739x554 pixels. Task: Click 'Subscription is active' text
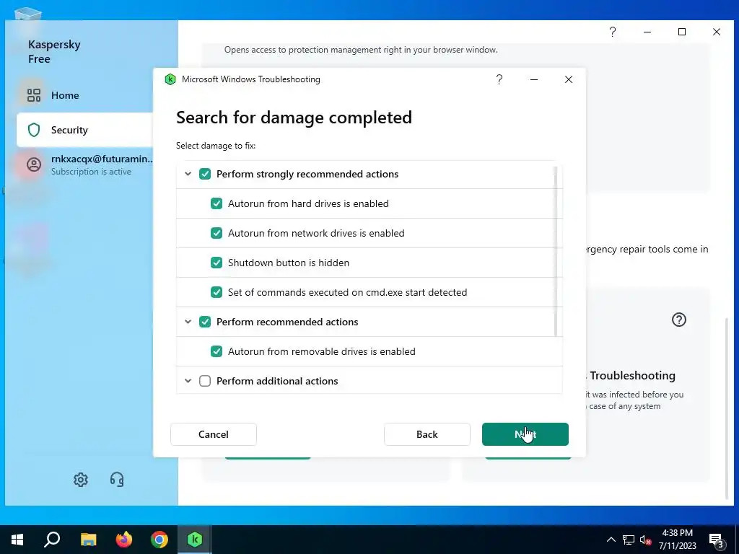click(x=91, y=172)
